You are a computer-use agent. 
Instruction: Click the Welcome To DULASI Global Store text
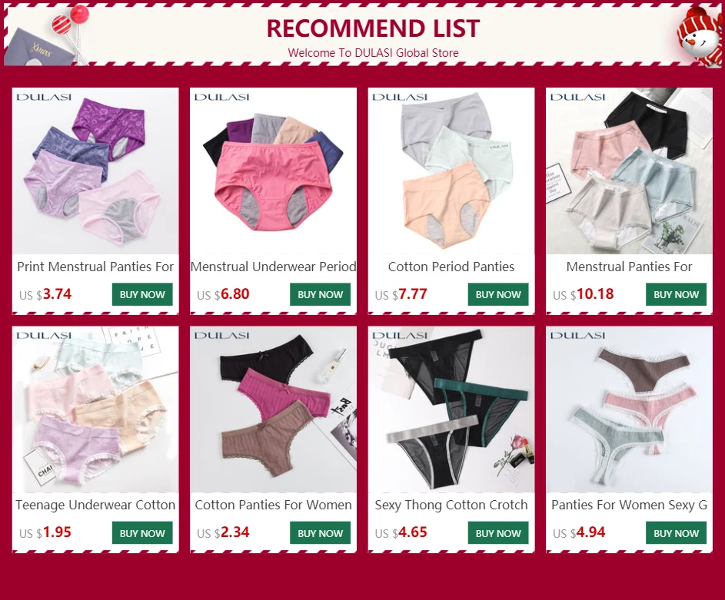pos(373,53)
